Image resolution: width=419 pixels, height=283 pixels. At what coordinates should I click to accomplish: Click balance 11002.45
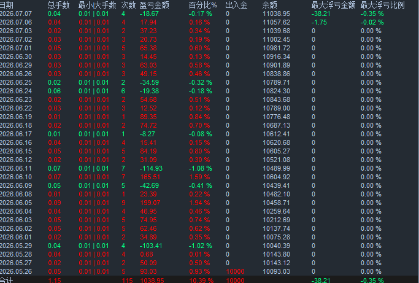point(276,39)
